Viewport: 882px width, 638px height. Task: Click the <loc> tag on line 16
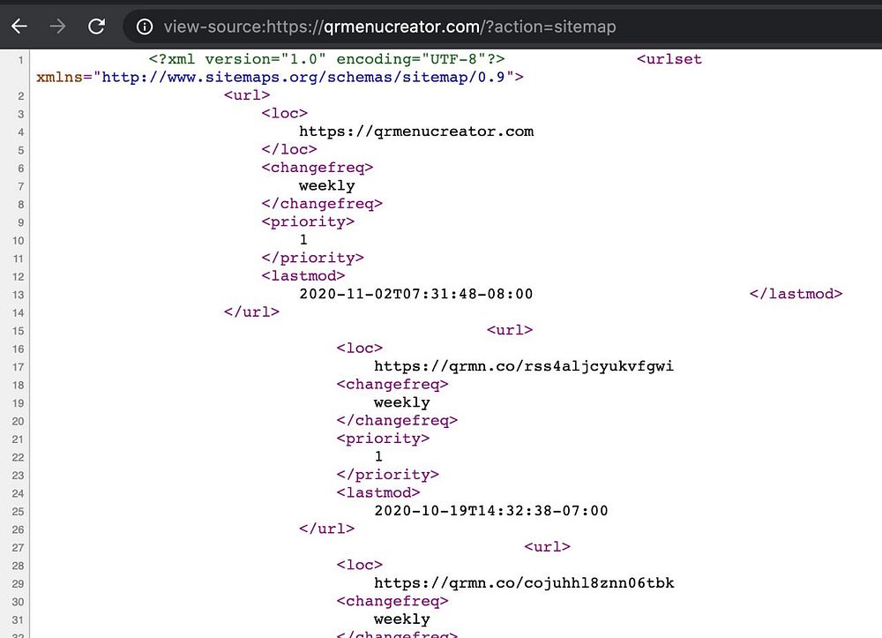pos(360,348)
